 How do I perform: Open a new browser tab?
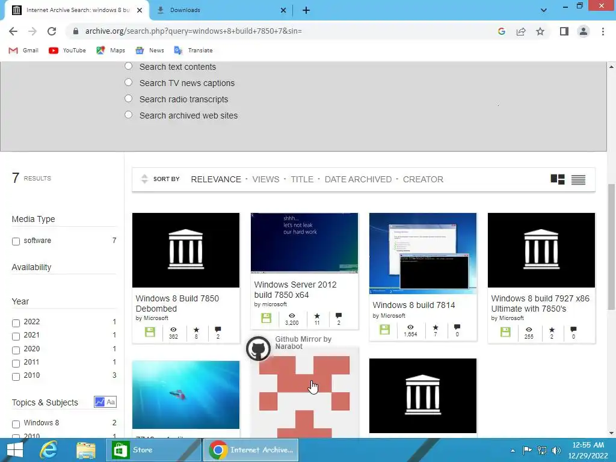tap(306, 10)
